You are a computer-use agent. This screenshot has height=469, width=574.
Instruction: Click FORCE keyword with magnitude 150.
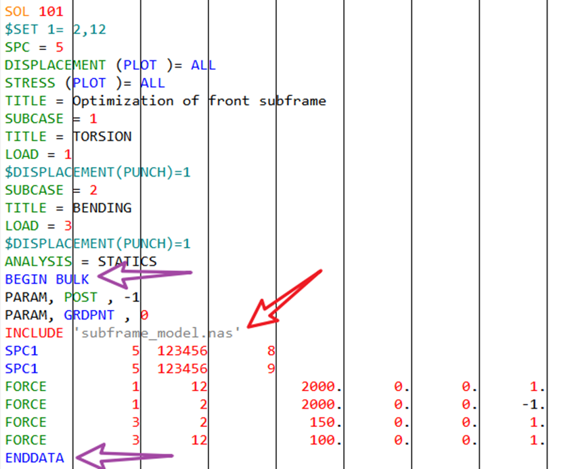point(26,422)
